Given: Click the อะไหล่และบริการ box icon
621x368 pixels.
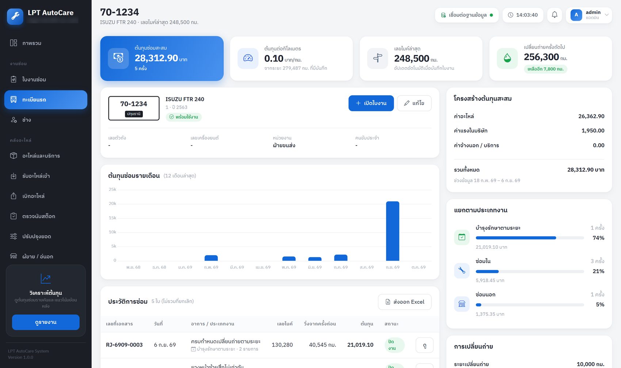Looking at the screenshot, I should [x=14, y=156].
